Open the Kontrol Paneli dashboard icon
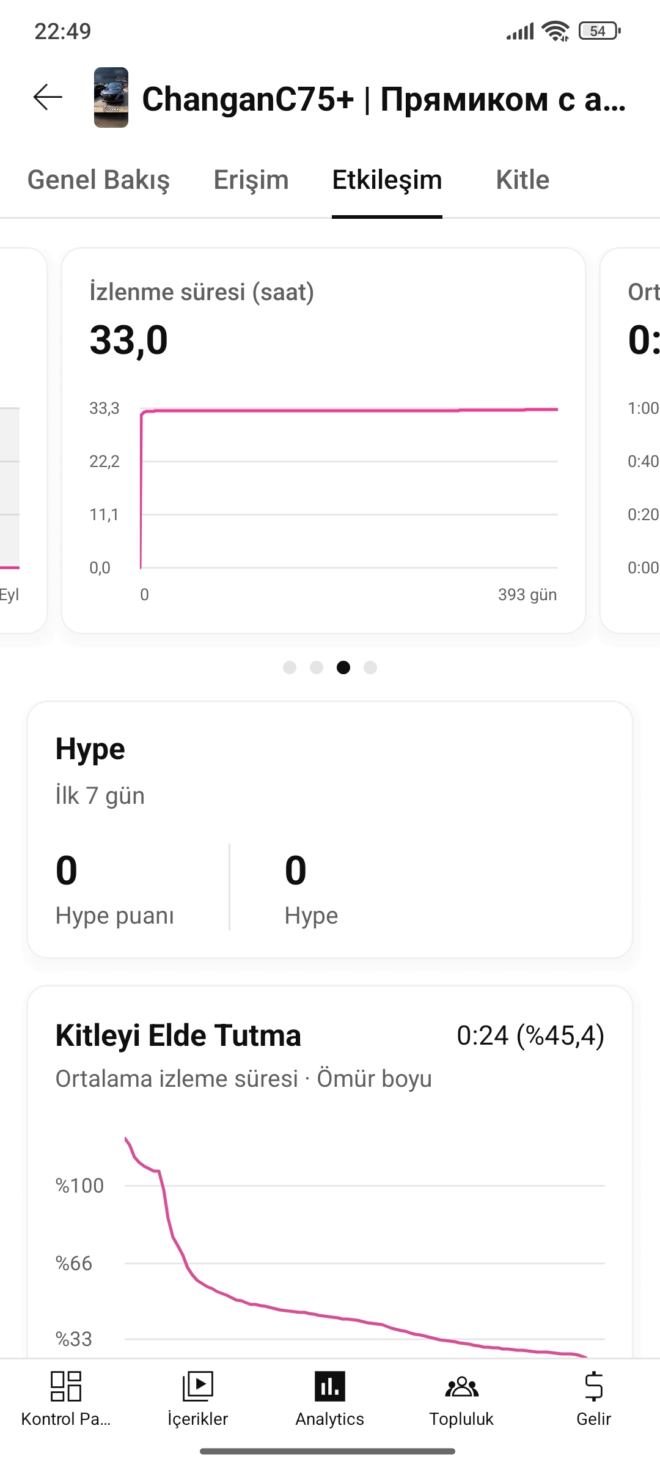The height and width of the screenshot is (1467, 660). (x=66, y=1386)
